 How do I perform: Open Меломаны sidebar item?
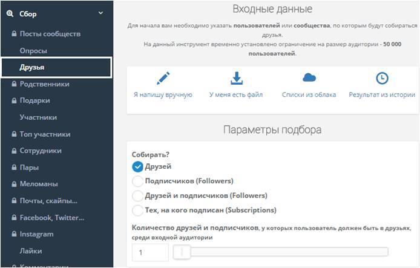[x=39, y=184]
